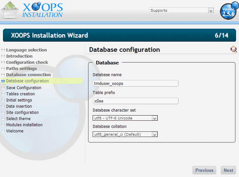
Task: Click the 6/14 step counter
Action: tap(221, 35)
